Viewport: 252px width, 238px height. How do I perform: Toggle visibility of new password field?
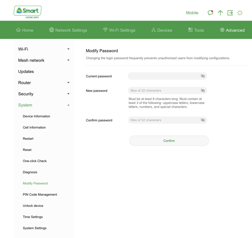[203, 91]
